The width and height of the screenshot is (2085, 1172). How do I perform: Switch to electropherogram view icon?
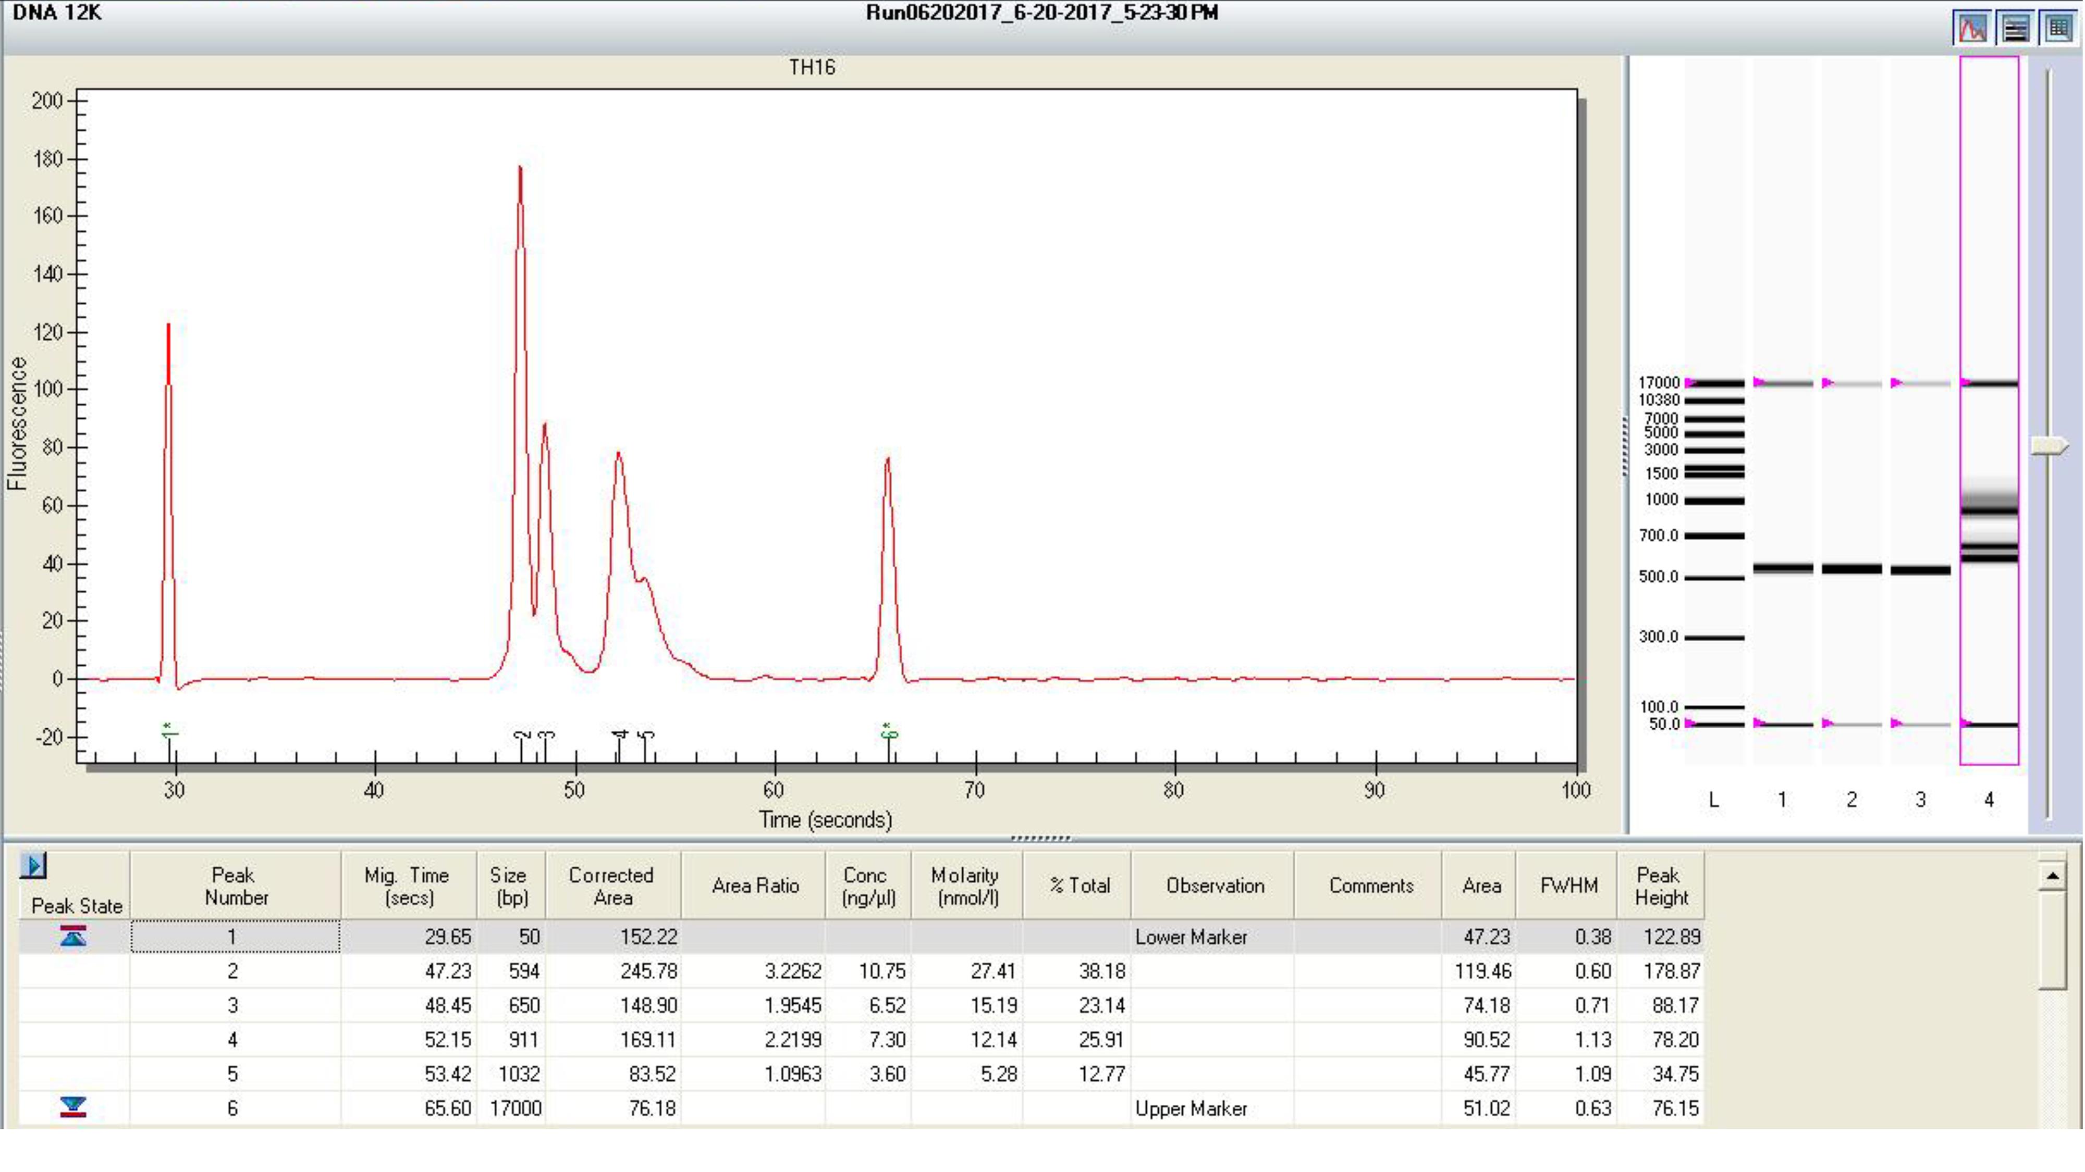pos(1972,28)
